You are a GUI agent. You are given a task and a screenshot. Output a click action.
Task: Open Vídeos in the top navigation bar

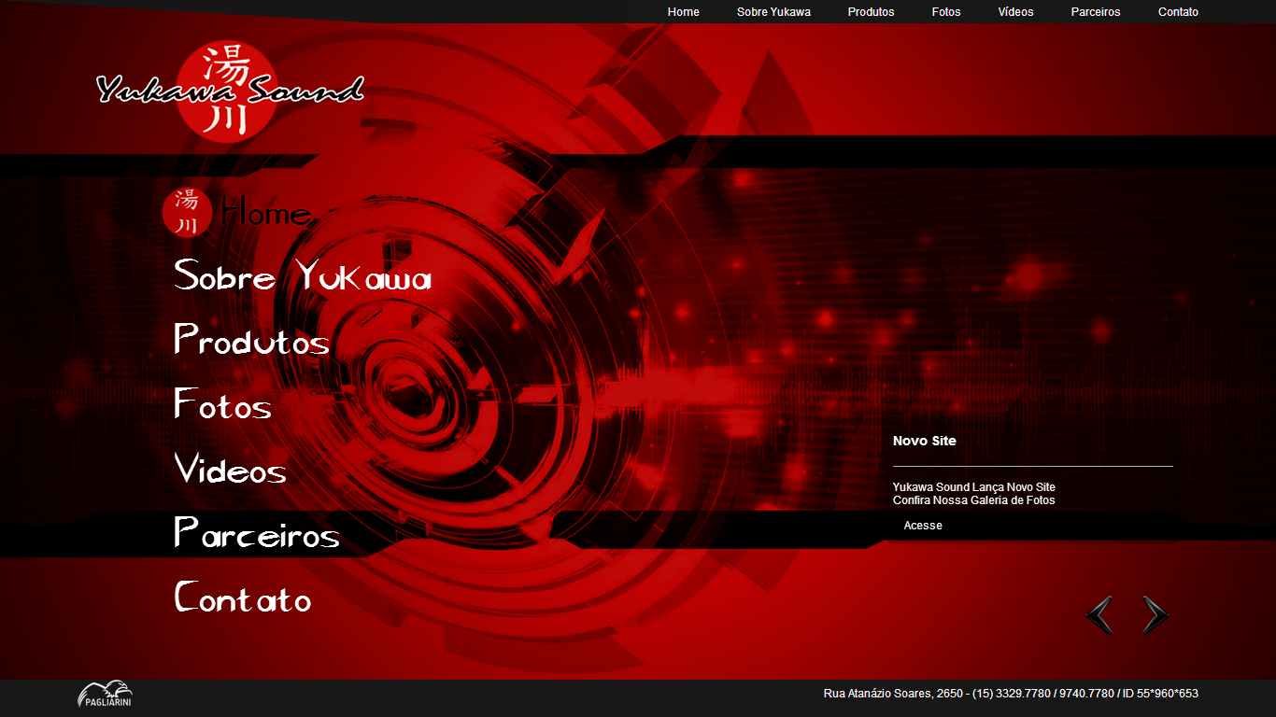(x=1015, y=12)
